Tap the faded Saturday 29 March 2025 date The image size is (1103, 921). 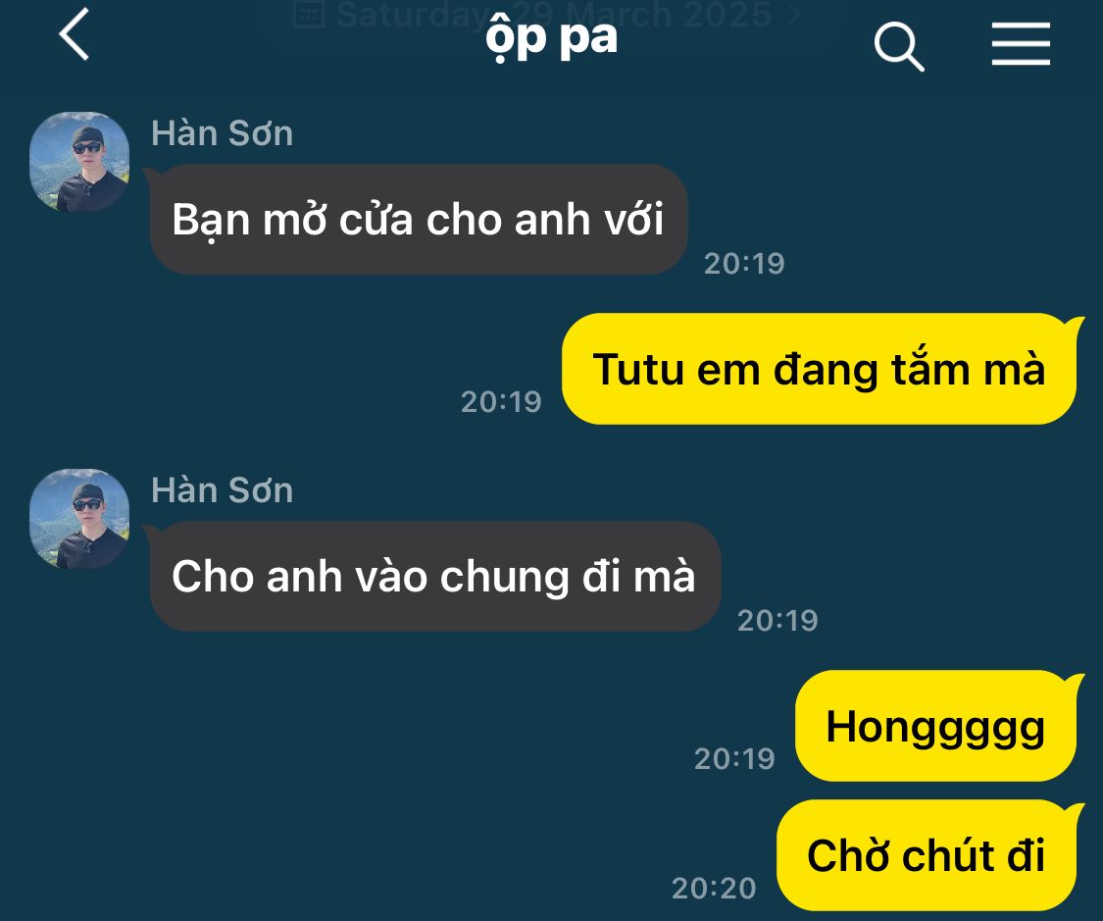pyautogui.click(x=554, y=14)
